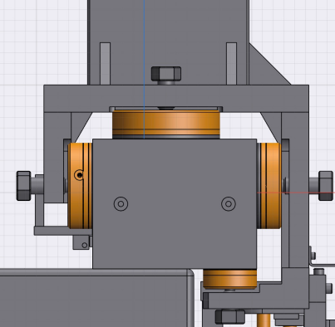The height and width of the screenshot is (327, 335).
Task: Select the horizontal crossbar of the frame
Action: point(176,99)
